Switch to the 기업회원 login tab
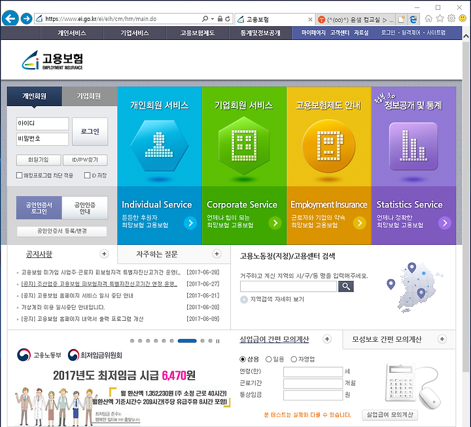 [89, 96]
